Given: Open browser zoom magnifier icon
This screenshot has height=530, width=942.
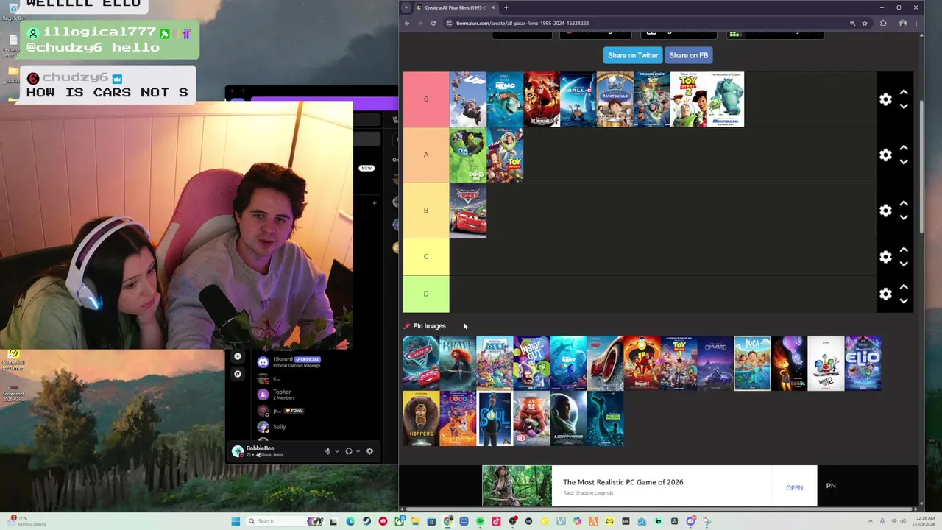Looking at the screenshot, I should [853, 23].
